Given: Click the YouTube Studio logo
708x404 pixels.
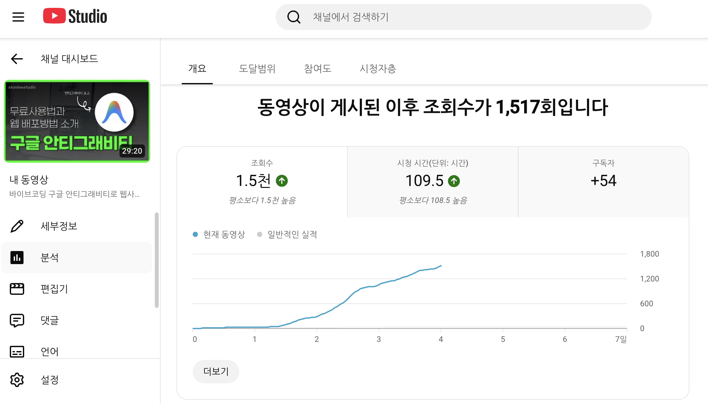Looking at the screenshot, I should (x=75, y=16).
